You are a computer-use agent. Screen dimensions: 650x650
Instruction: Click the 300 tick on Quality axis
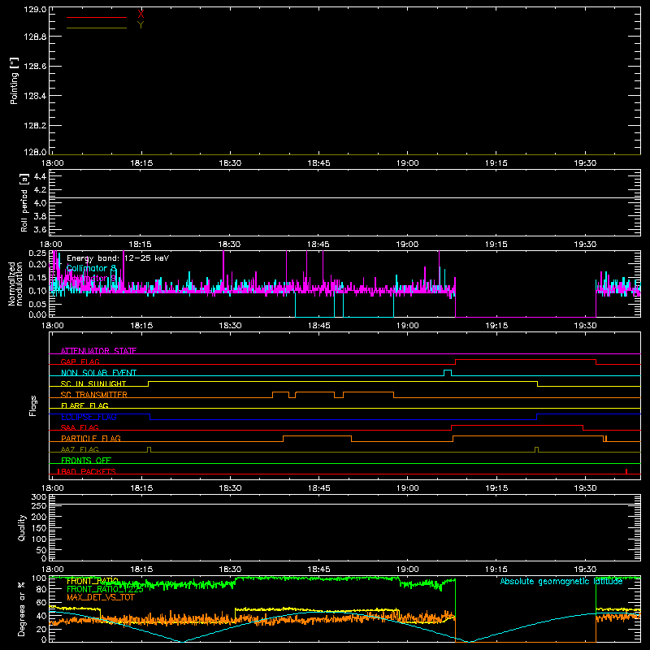(x=39, y=497)
